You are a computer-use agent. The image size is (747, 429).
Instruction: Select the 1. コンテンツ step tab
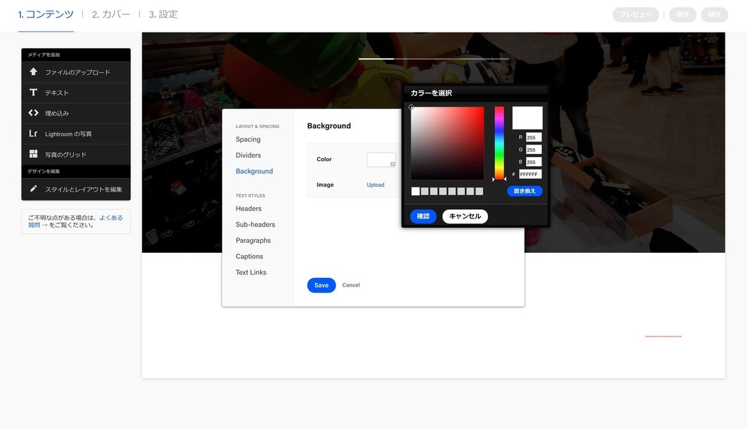coord(46,14)
